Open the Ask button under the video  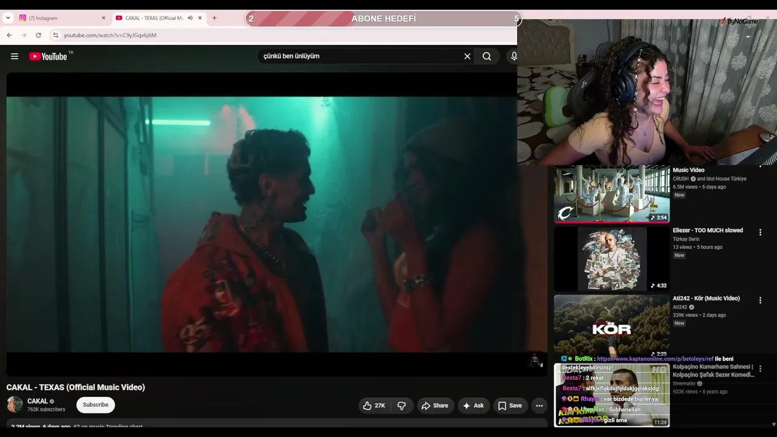tap(473, 405)
